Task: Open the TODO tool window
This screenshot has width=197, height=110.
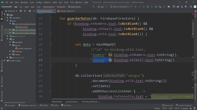Action: [x=54, y=105]
